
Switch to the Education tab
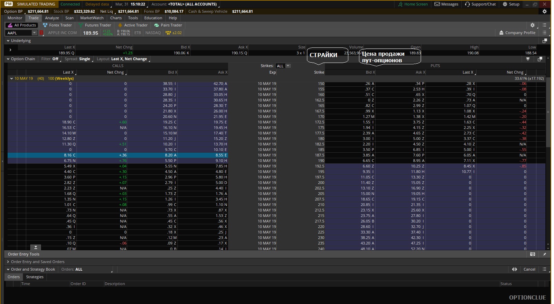coord(153,18)
